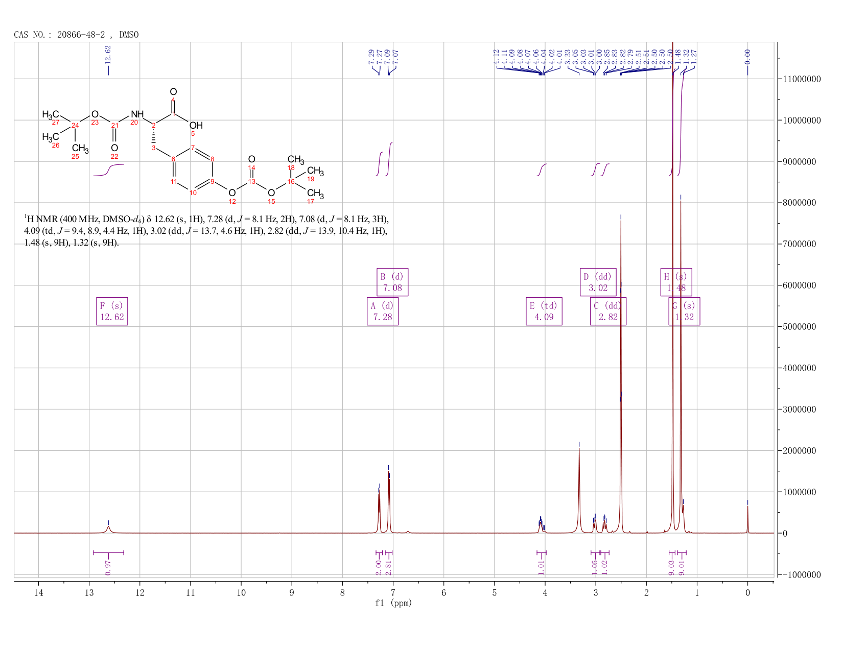This screenshot has width=843, height=651.
Task: Click the f1 (ppm) axis label
Action: (x=393, y=603)
